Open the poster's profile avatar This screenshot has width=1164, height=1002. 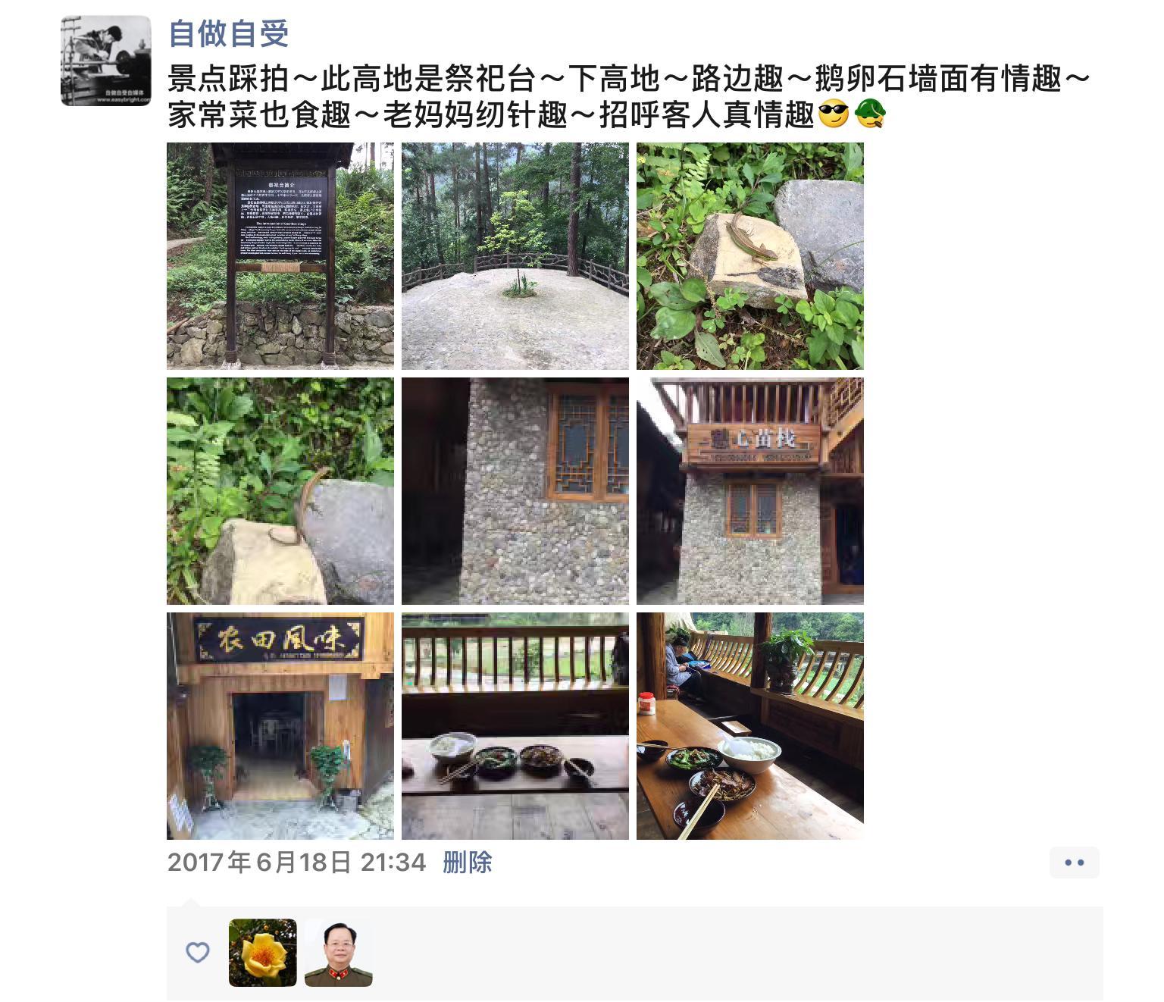click(106, 61)
